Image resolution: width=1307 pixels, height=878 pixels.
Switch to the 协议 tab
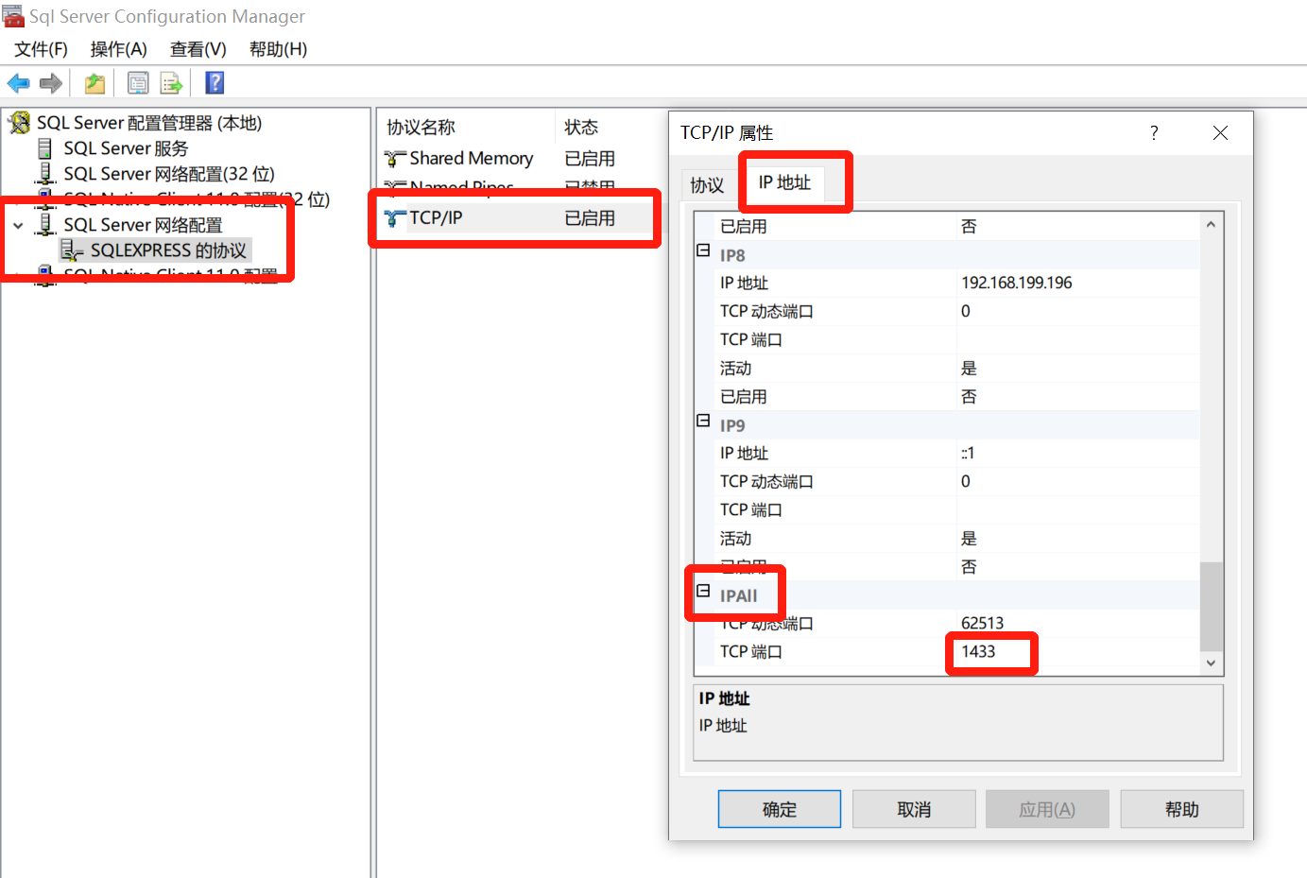point(708,185)
